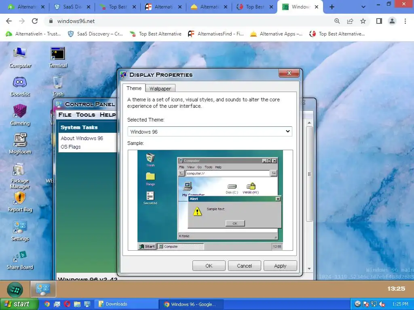
Task: Switch to the Theme tab
Action: [134, 88]
